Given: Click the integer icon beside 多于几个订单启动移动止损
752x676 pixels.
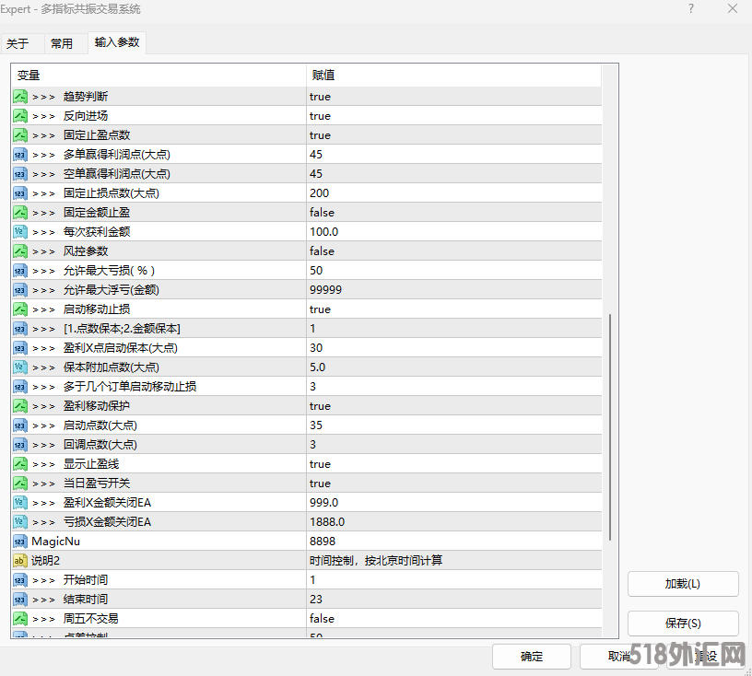Looking at the screenshot, I should [x=20, y=387].
